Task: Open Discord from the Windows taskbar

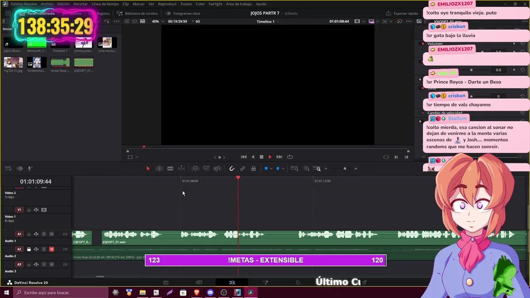Action: pos(210,293)
